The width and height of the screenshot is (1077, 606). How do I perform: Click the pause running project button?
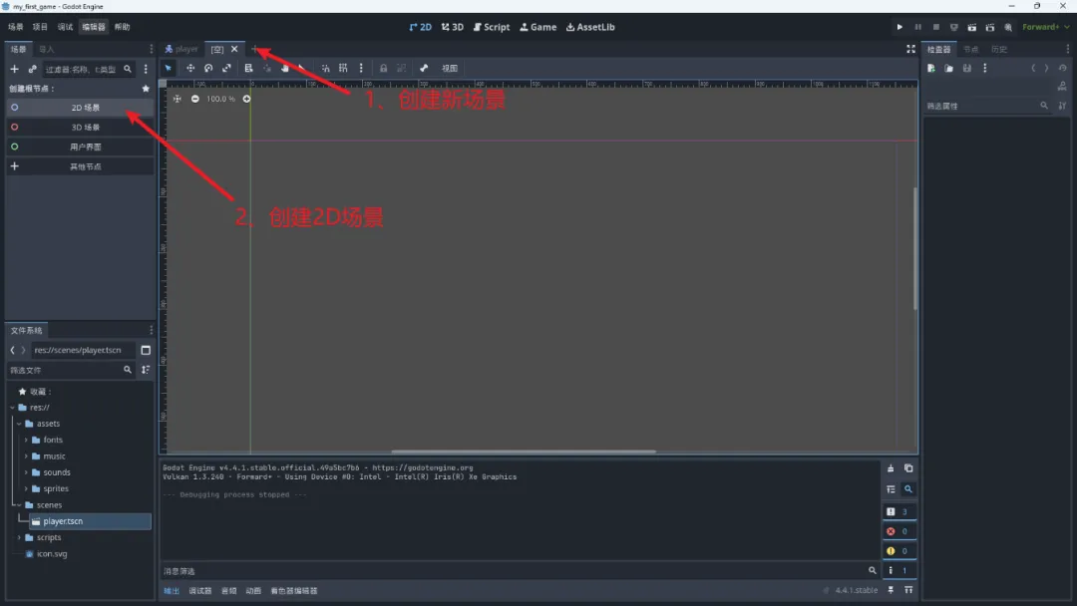tap(917, 27)
